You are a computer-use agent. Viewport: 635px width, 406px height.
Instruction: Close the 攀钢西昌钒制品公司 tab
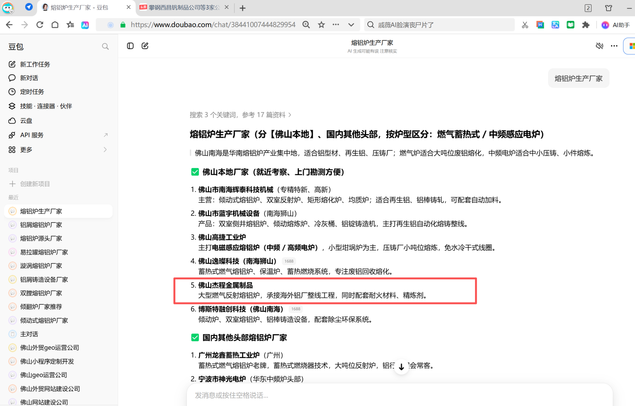[x=227, y=7]
